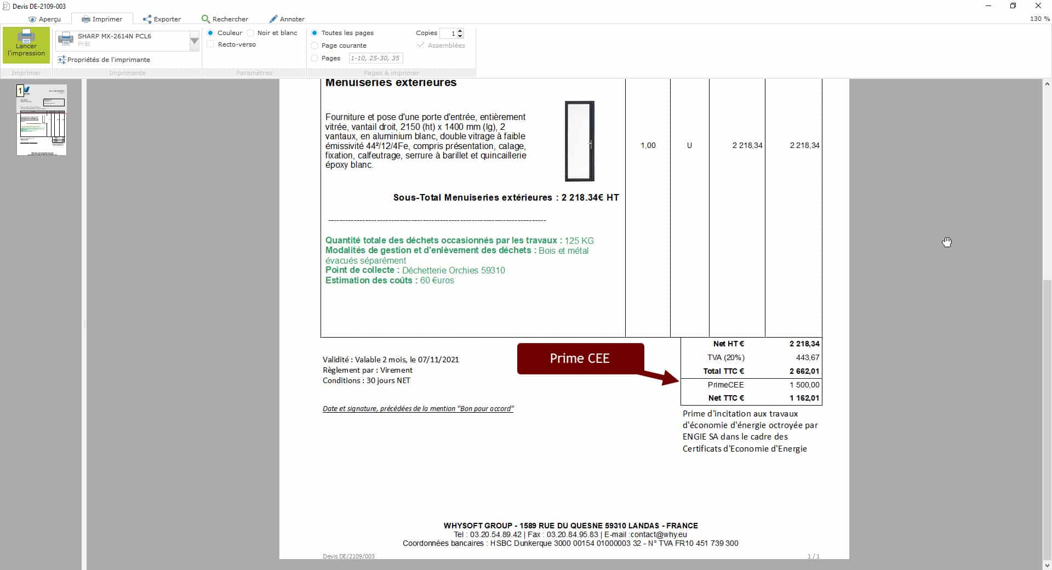Click the Lancer l'impression print button
Viewport: 1052px width, 570px height.
click(26, 45)
